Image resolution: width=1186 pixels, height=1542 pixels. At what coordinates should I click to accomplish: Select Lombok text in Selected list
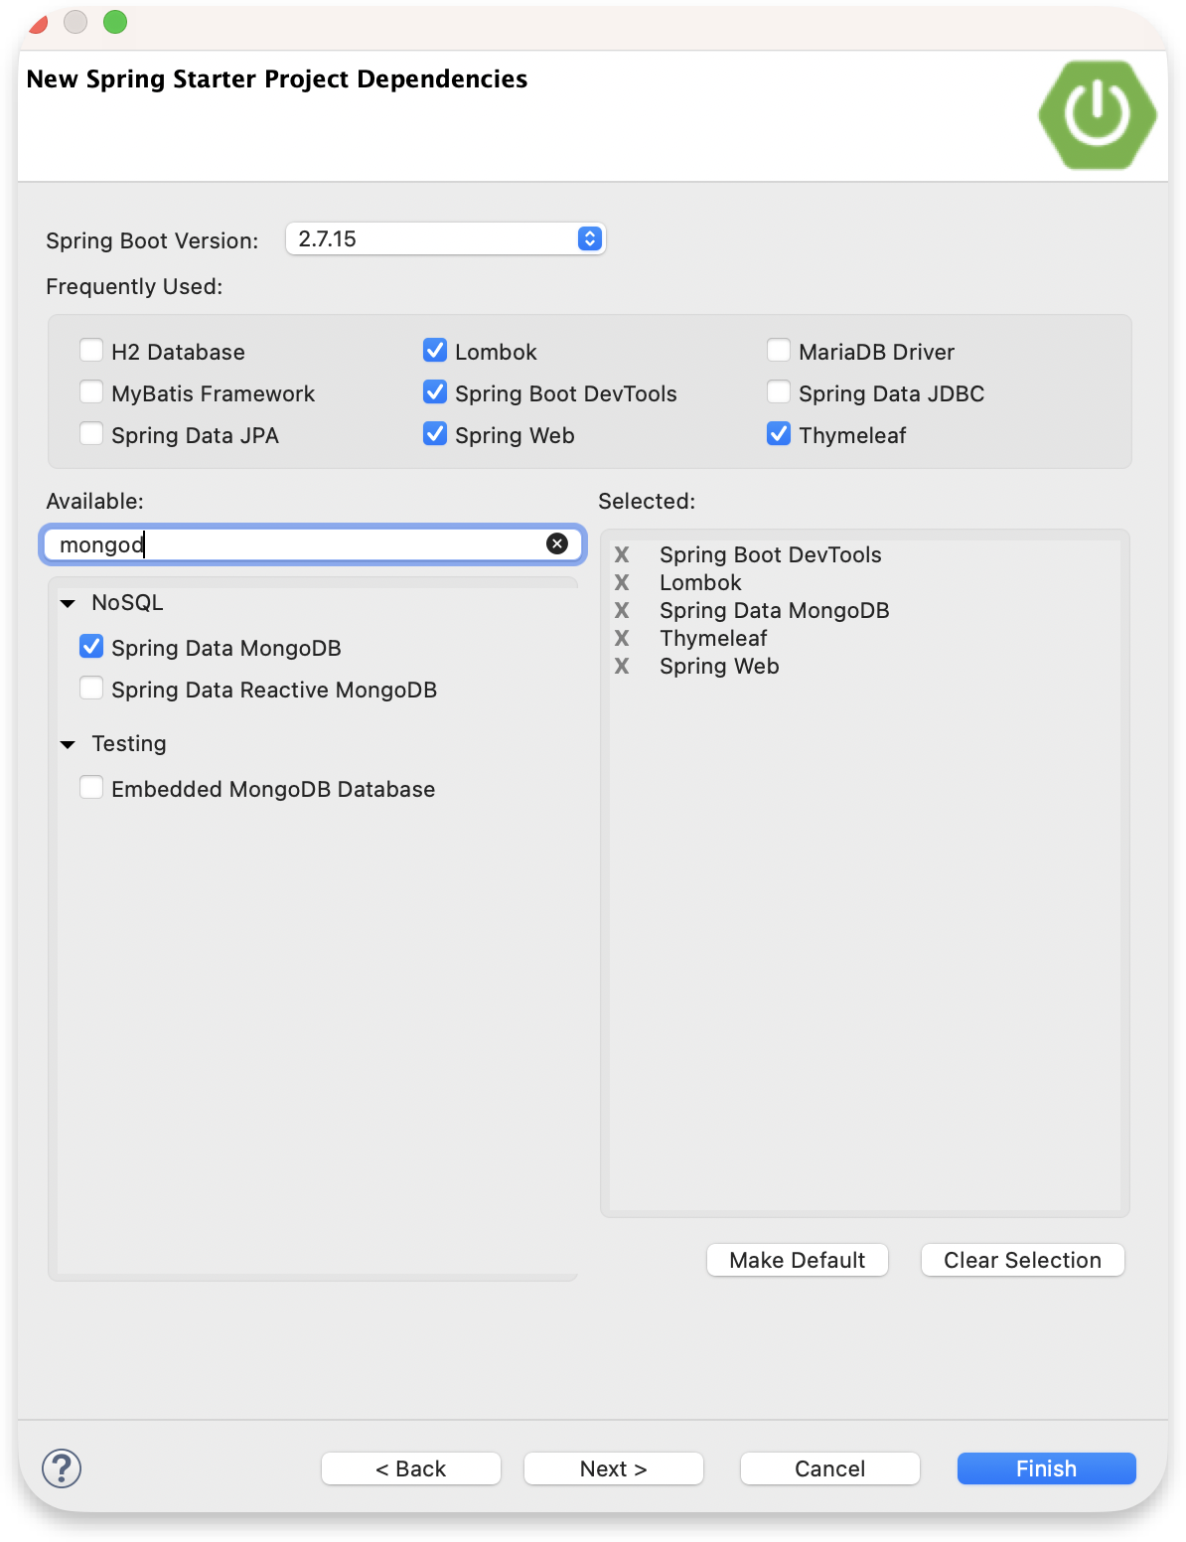[700, 582]
